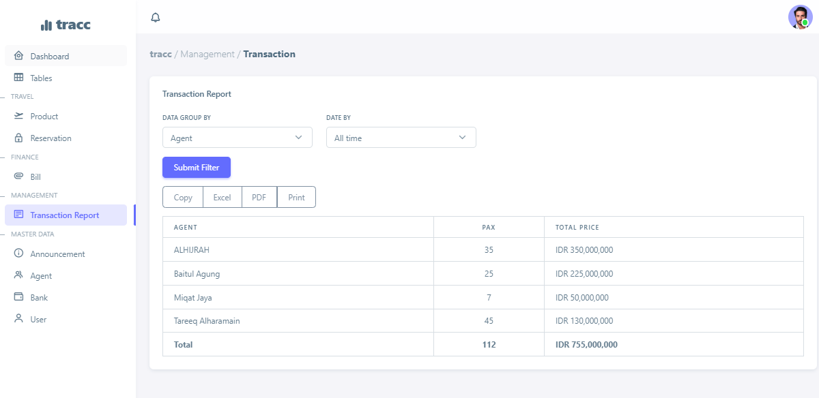Click the Bill paperclip icon
The image size is (819, 398).
(x=18, y=177)
